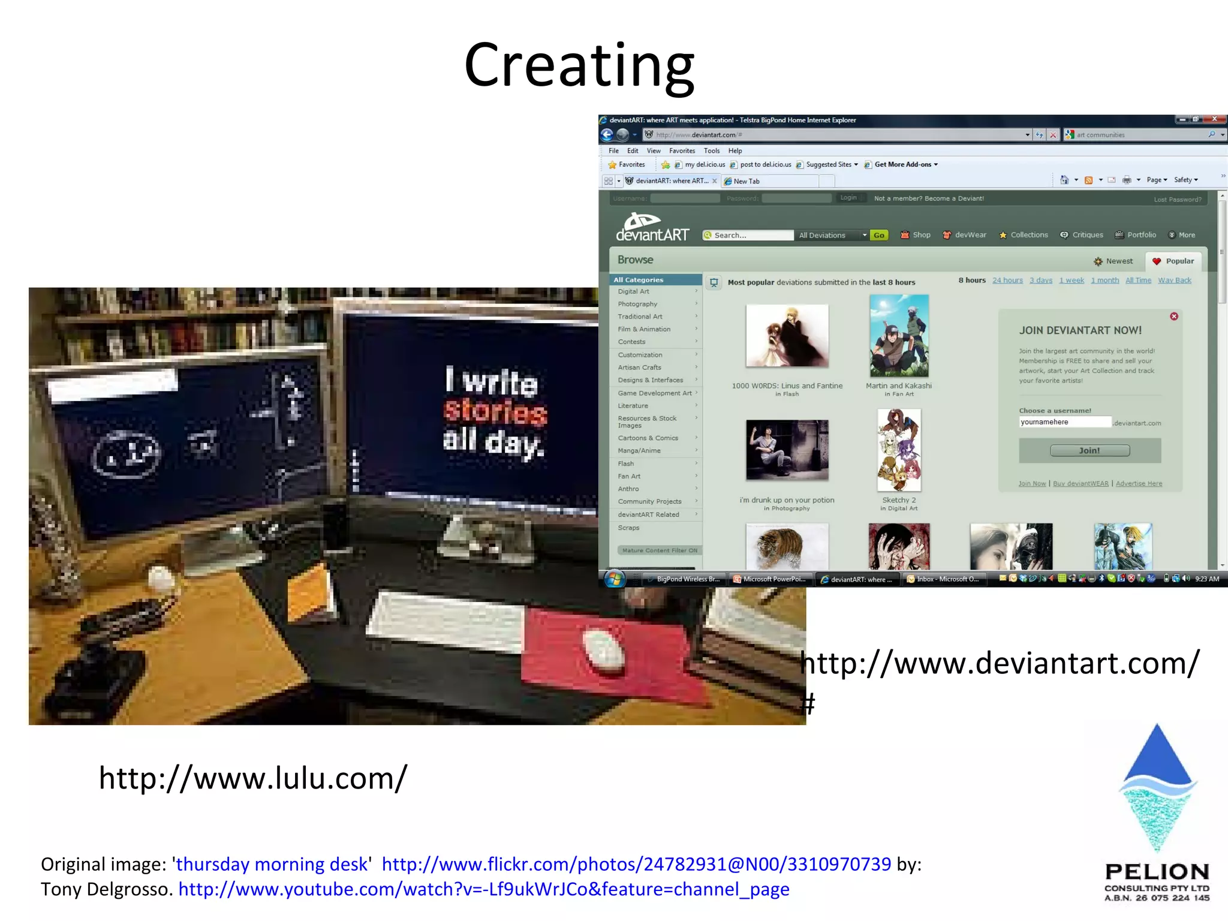Click the search magnifier in the IE search box
The image size is (1228, 921).
click(x=1212, y=134)
